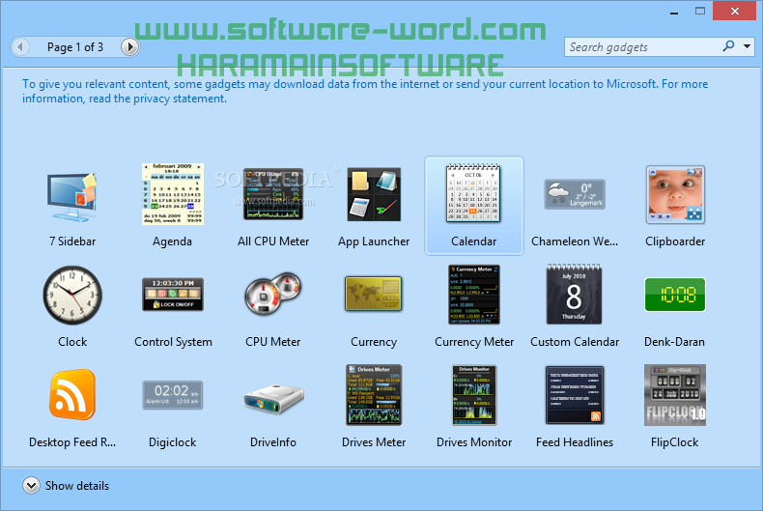Select the Drives Meter gadget icon
763x511 pixels.
374,395
